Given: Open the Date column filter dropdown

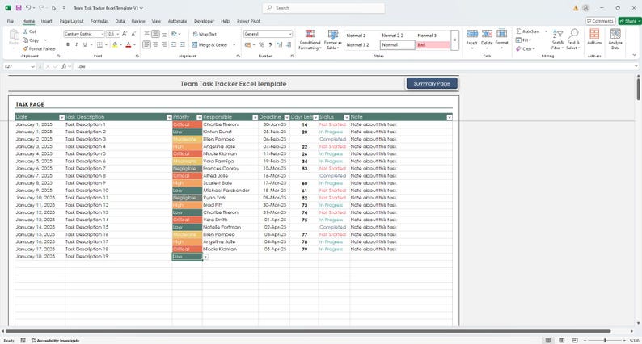Looking at the screenshot, I should tap(61, 117).
